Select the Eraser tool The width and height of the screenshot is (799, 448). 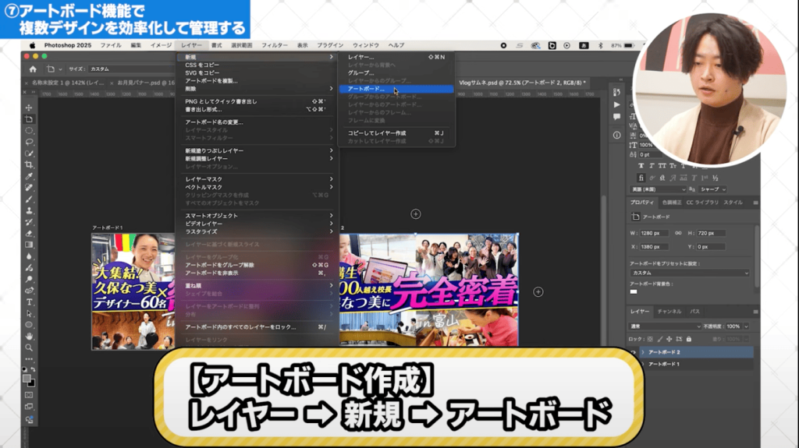(29, 233)
